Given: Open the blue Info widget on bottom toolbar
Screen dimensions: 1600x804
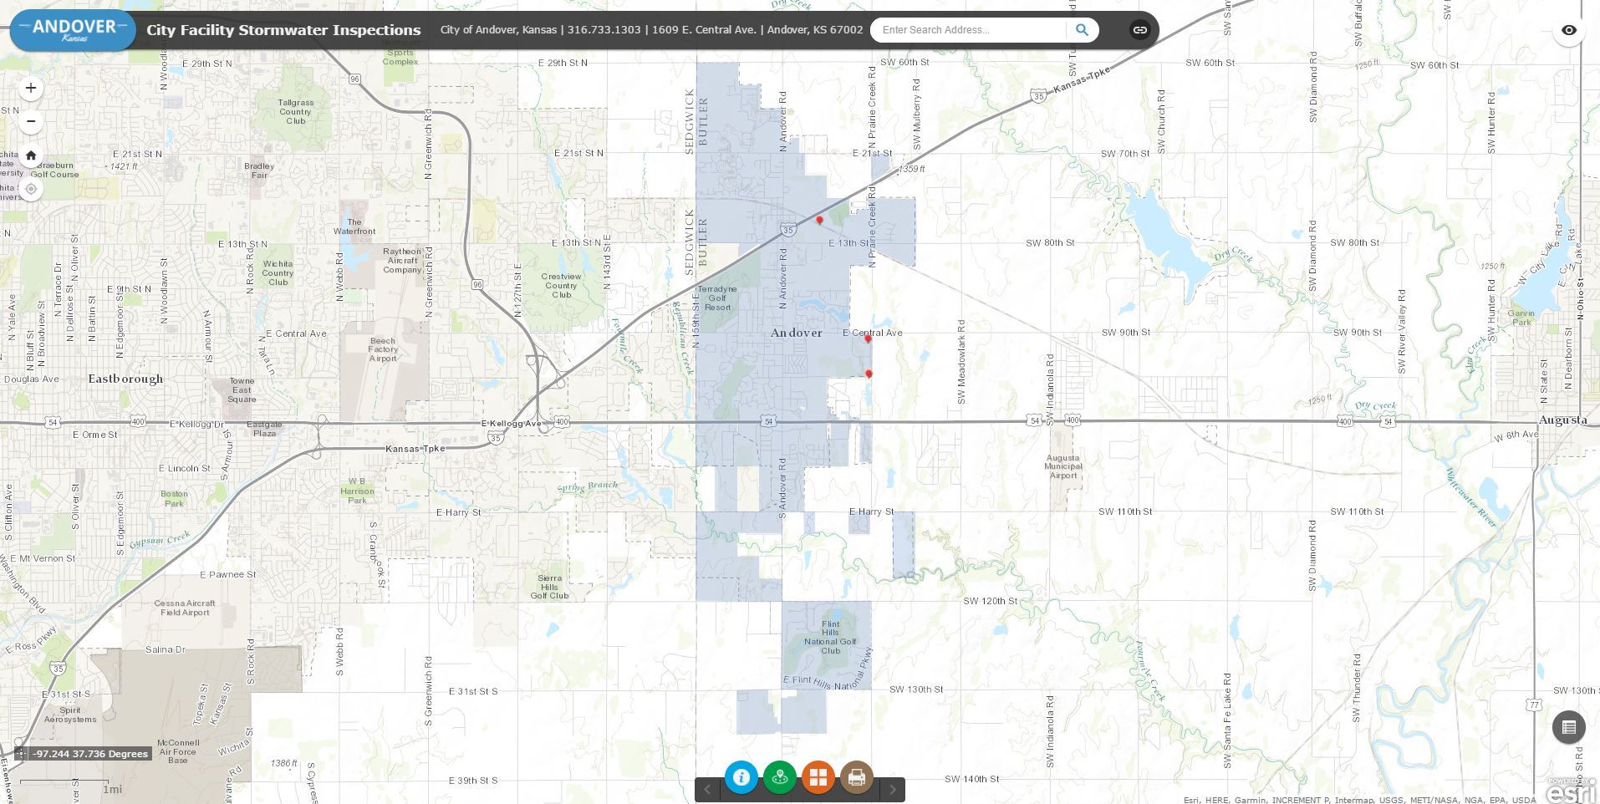Looking at the screenshot, I should tap(741, 777).
